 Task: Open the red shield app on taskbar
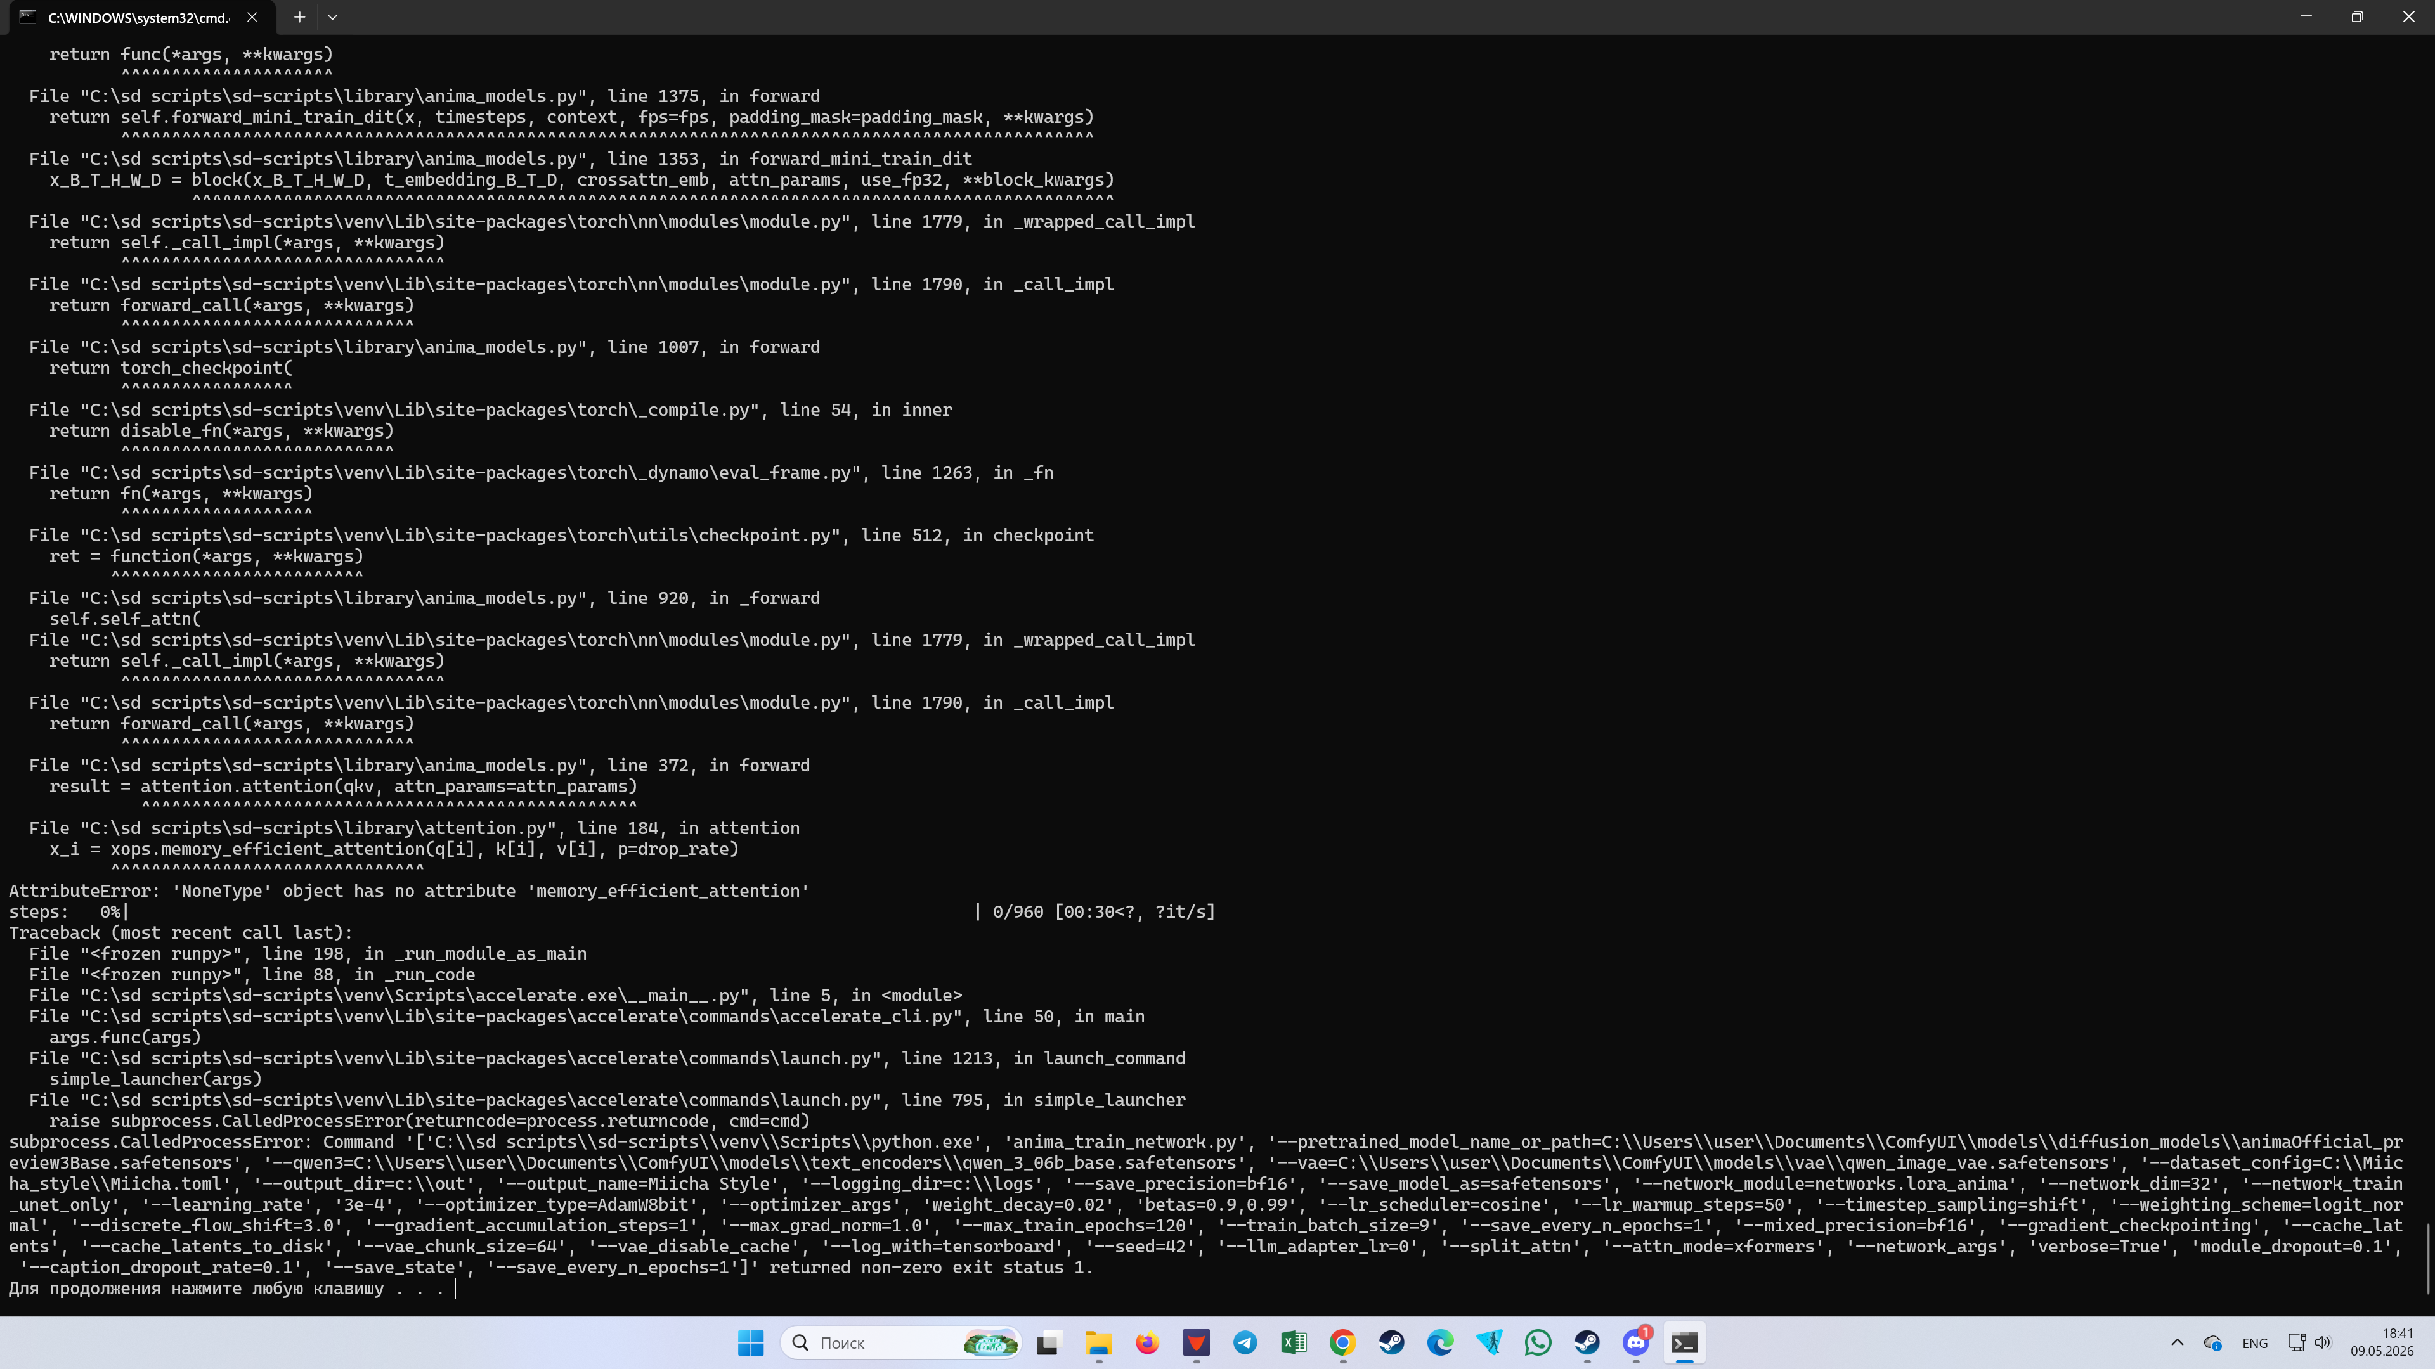(1196, 1342)
